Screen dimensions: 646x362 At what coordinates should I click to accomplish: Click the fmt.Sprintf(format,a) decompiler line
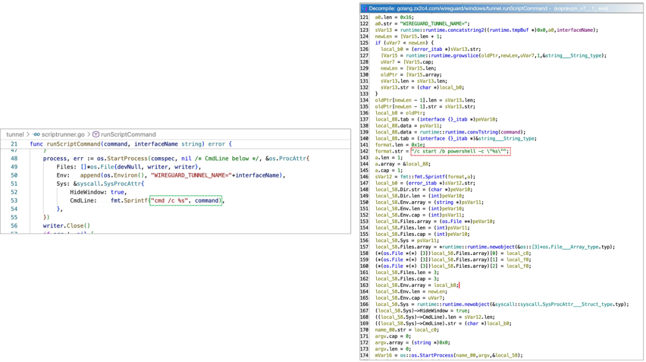(425, 176)
